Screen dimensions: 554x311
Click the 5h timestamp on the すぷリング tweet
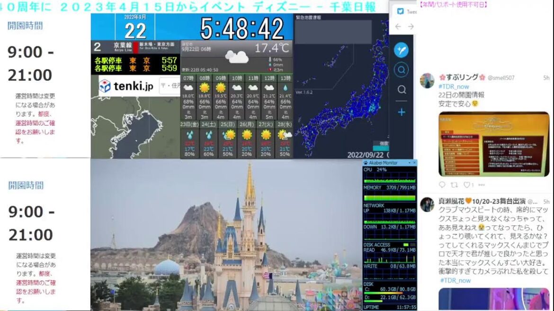(x=546, y=78)
